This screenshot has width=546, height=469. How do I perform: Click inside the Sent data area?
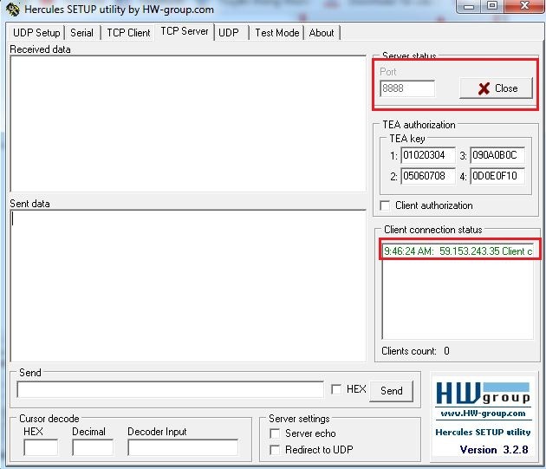tap(188, 286)
